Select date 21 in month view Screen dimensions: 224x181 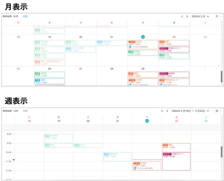coord(112,37)
